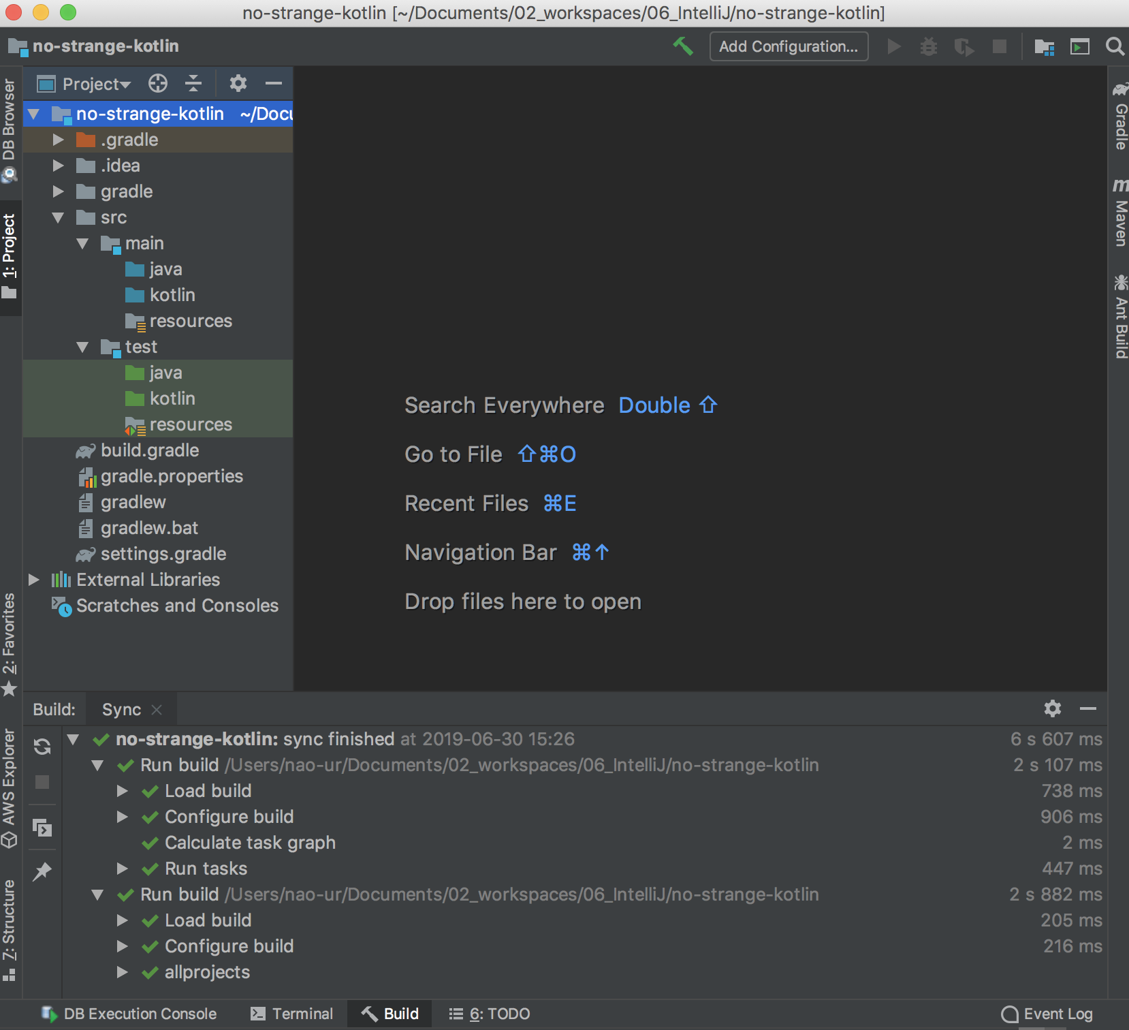
Task: Click Run Anything toolbar icon
Action: [x=1080, y=46]
